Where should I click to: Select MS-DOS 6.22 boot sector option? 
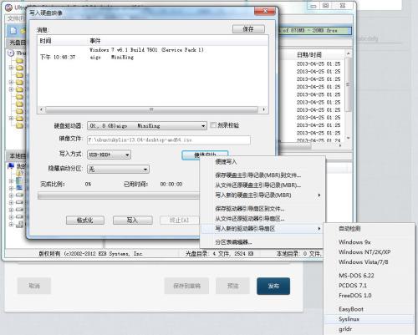coord(356,276)
